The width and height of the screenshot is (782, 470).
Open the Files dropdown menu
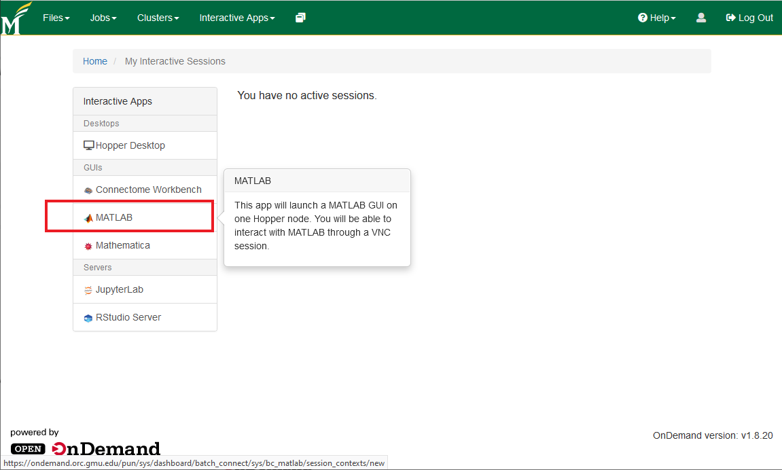[x=56, y=18]
